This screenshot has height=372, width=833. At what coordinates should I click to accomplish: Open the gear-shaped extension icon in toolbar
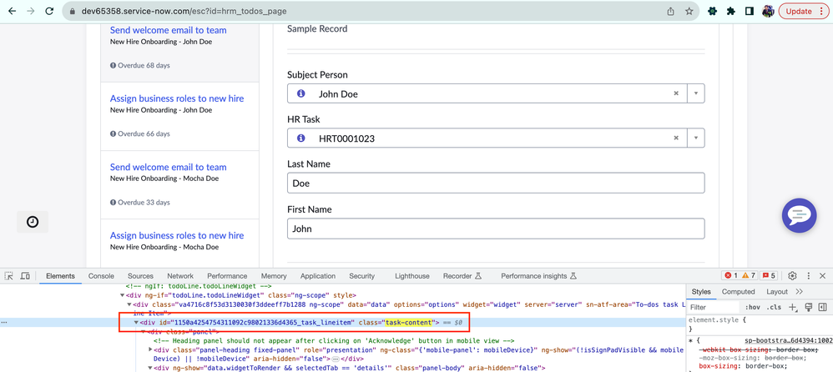click(713, 11)
